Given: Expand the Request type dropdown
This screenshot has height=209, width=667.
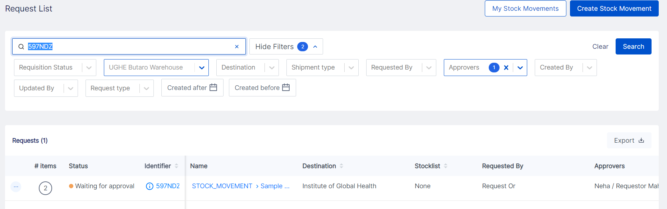Looking at the screenshot, I should (146, 89).
